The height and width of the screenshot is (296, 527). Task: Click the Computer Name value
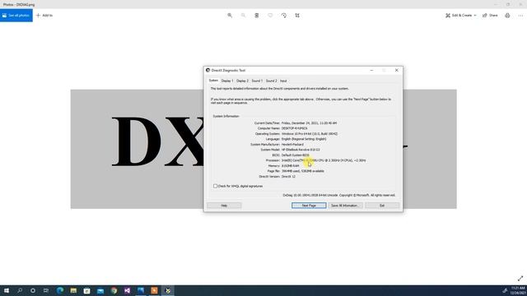pos(295,128)
